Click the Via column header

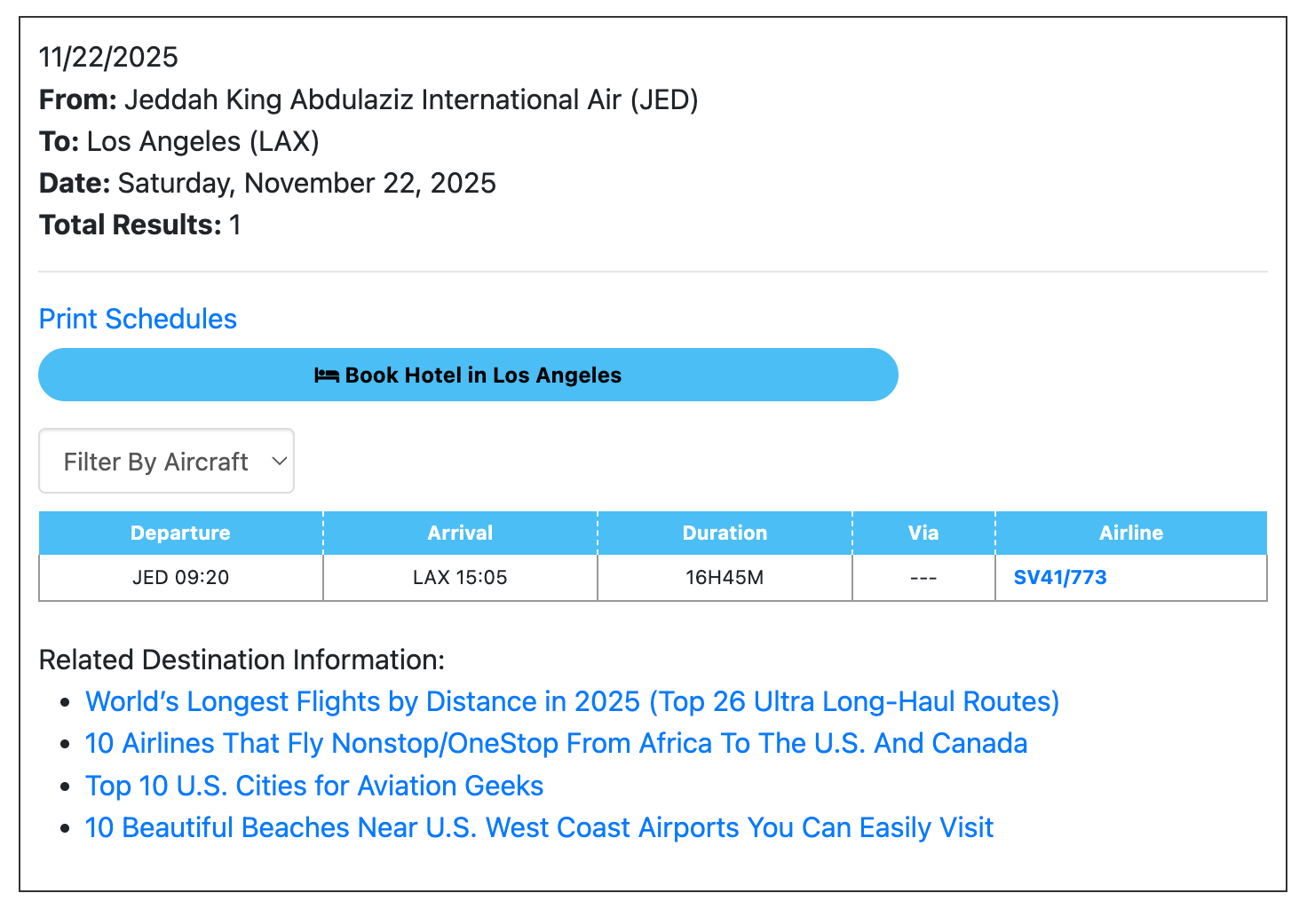[923, 533]
